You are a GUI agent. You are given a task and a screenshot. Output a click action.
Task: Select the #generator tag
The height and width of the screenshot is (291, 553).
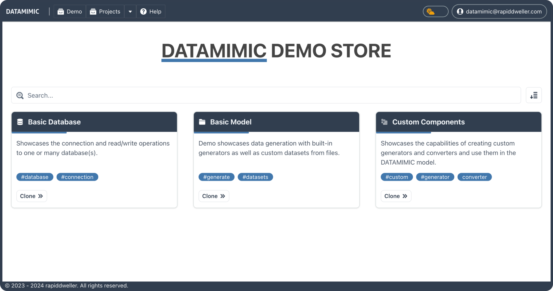435,177
